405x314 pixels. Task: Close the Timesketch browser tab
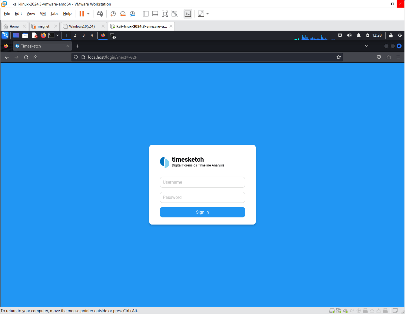tap(67, 46)
